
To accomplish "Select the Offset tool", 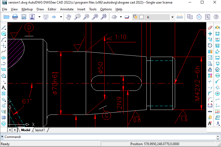I will (210, 70).
